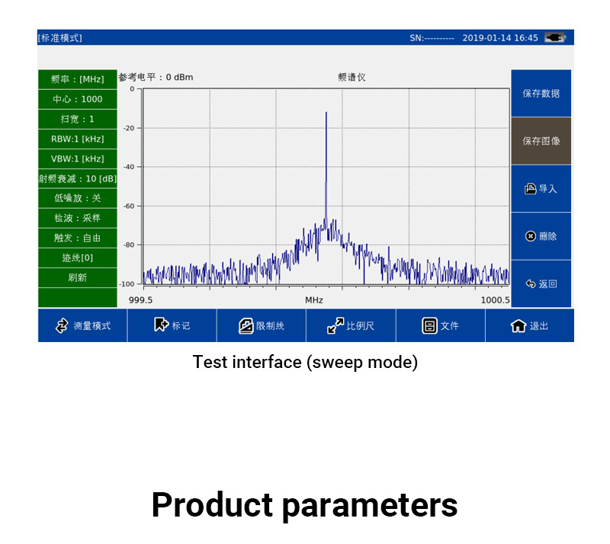Screen dimensions: 610x544
Task: Open the 频率 [MHz] unit selector
Action: pyautogui.click(x=77, y=79)
